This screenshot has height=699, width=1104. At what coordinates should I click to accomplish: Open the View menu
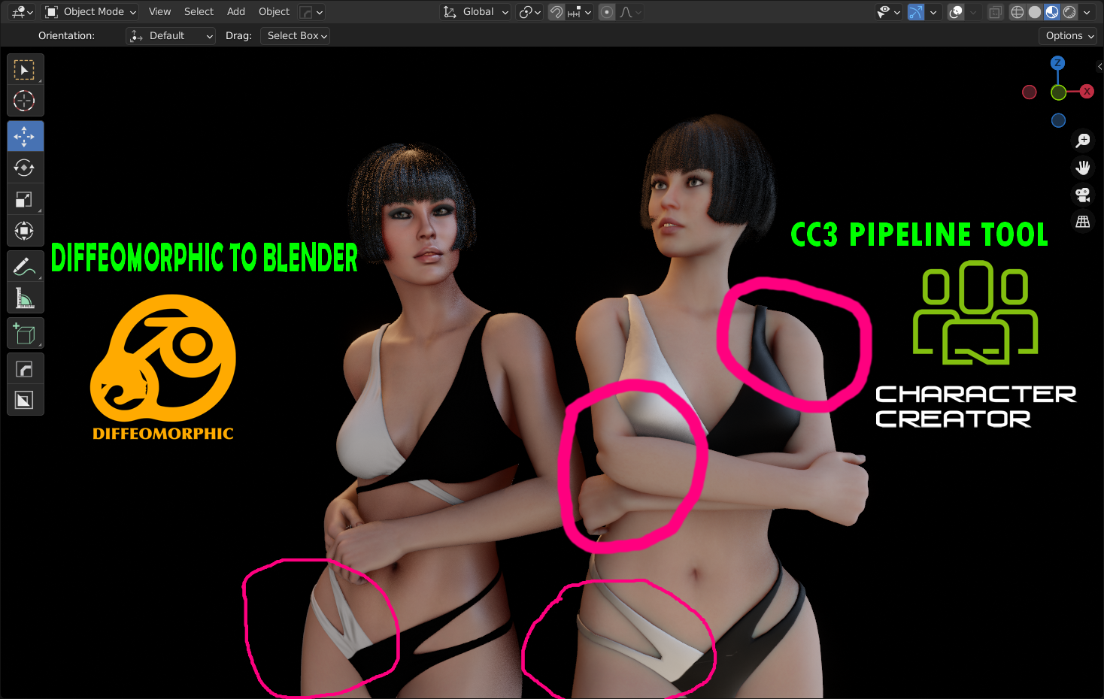click(159, 12)
